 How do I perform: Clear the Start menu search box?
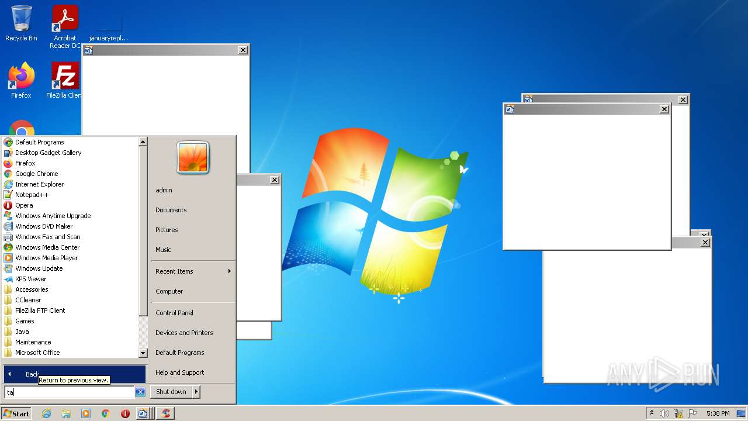click(140, 392)
